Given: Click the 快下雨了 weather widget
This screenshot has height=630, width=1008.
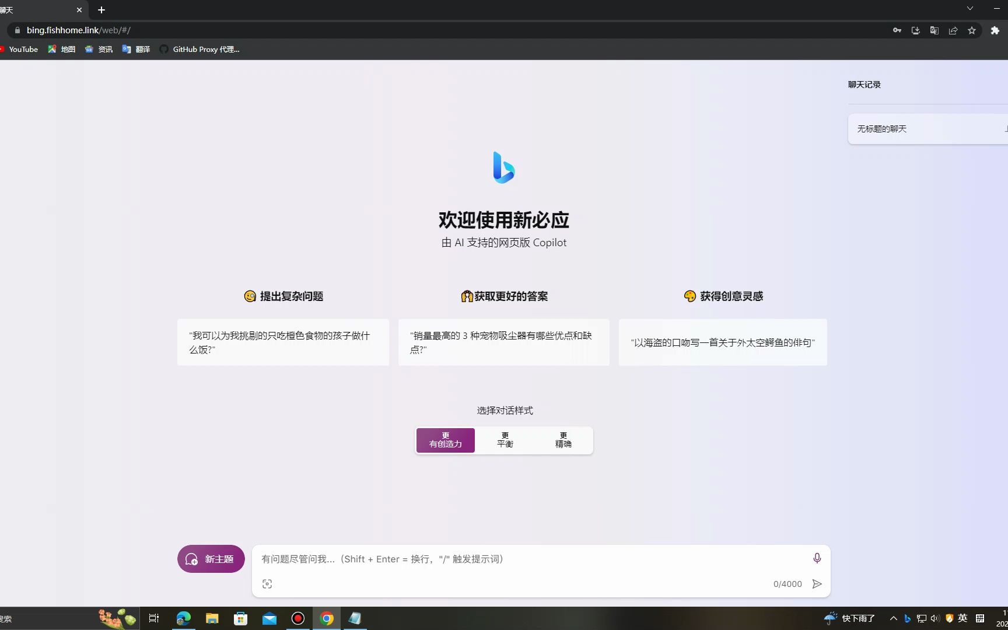Looking at the screenshot, I should (x=849, y=618).
